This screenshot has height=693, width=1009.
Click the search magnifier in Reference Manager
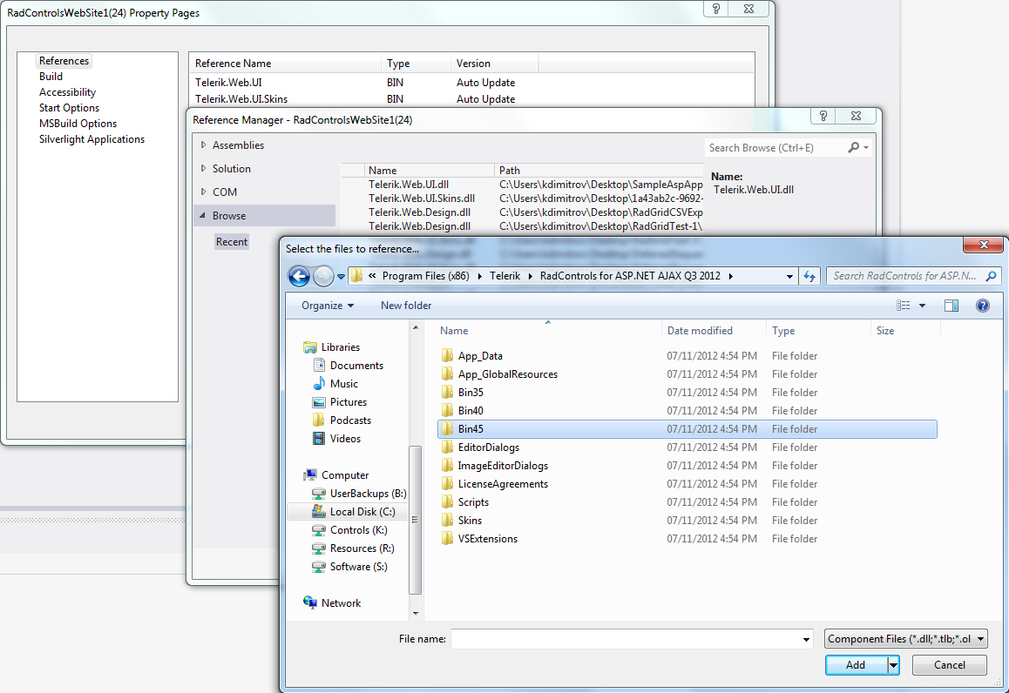coord(854,148)
